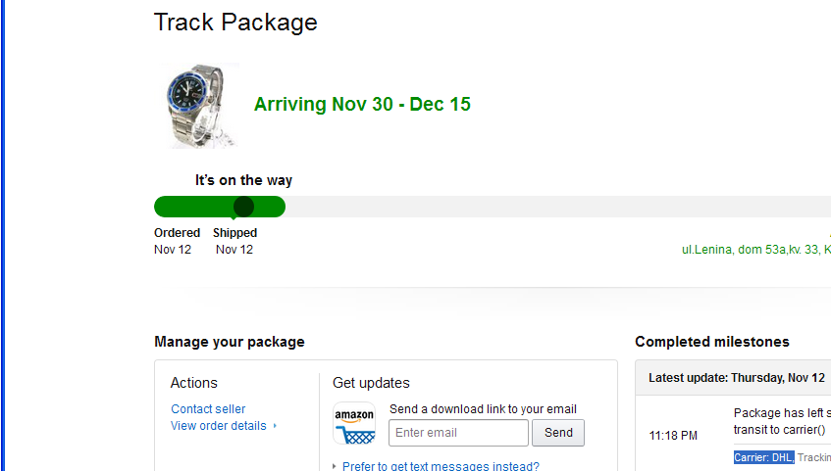Viewport: 831px width, 471px height.
Task: Click the Arriving Nov 30 - Dec 15 heading
Action: (362, 105)
